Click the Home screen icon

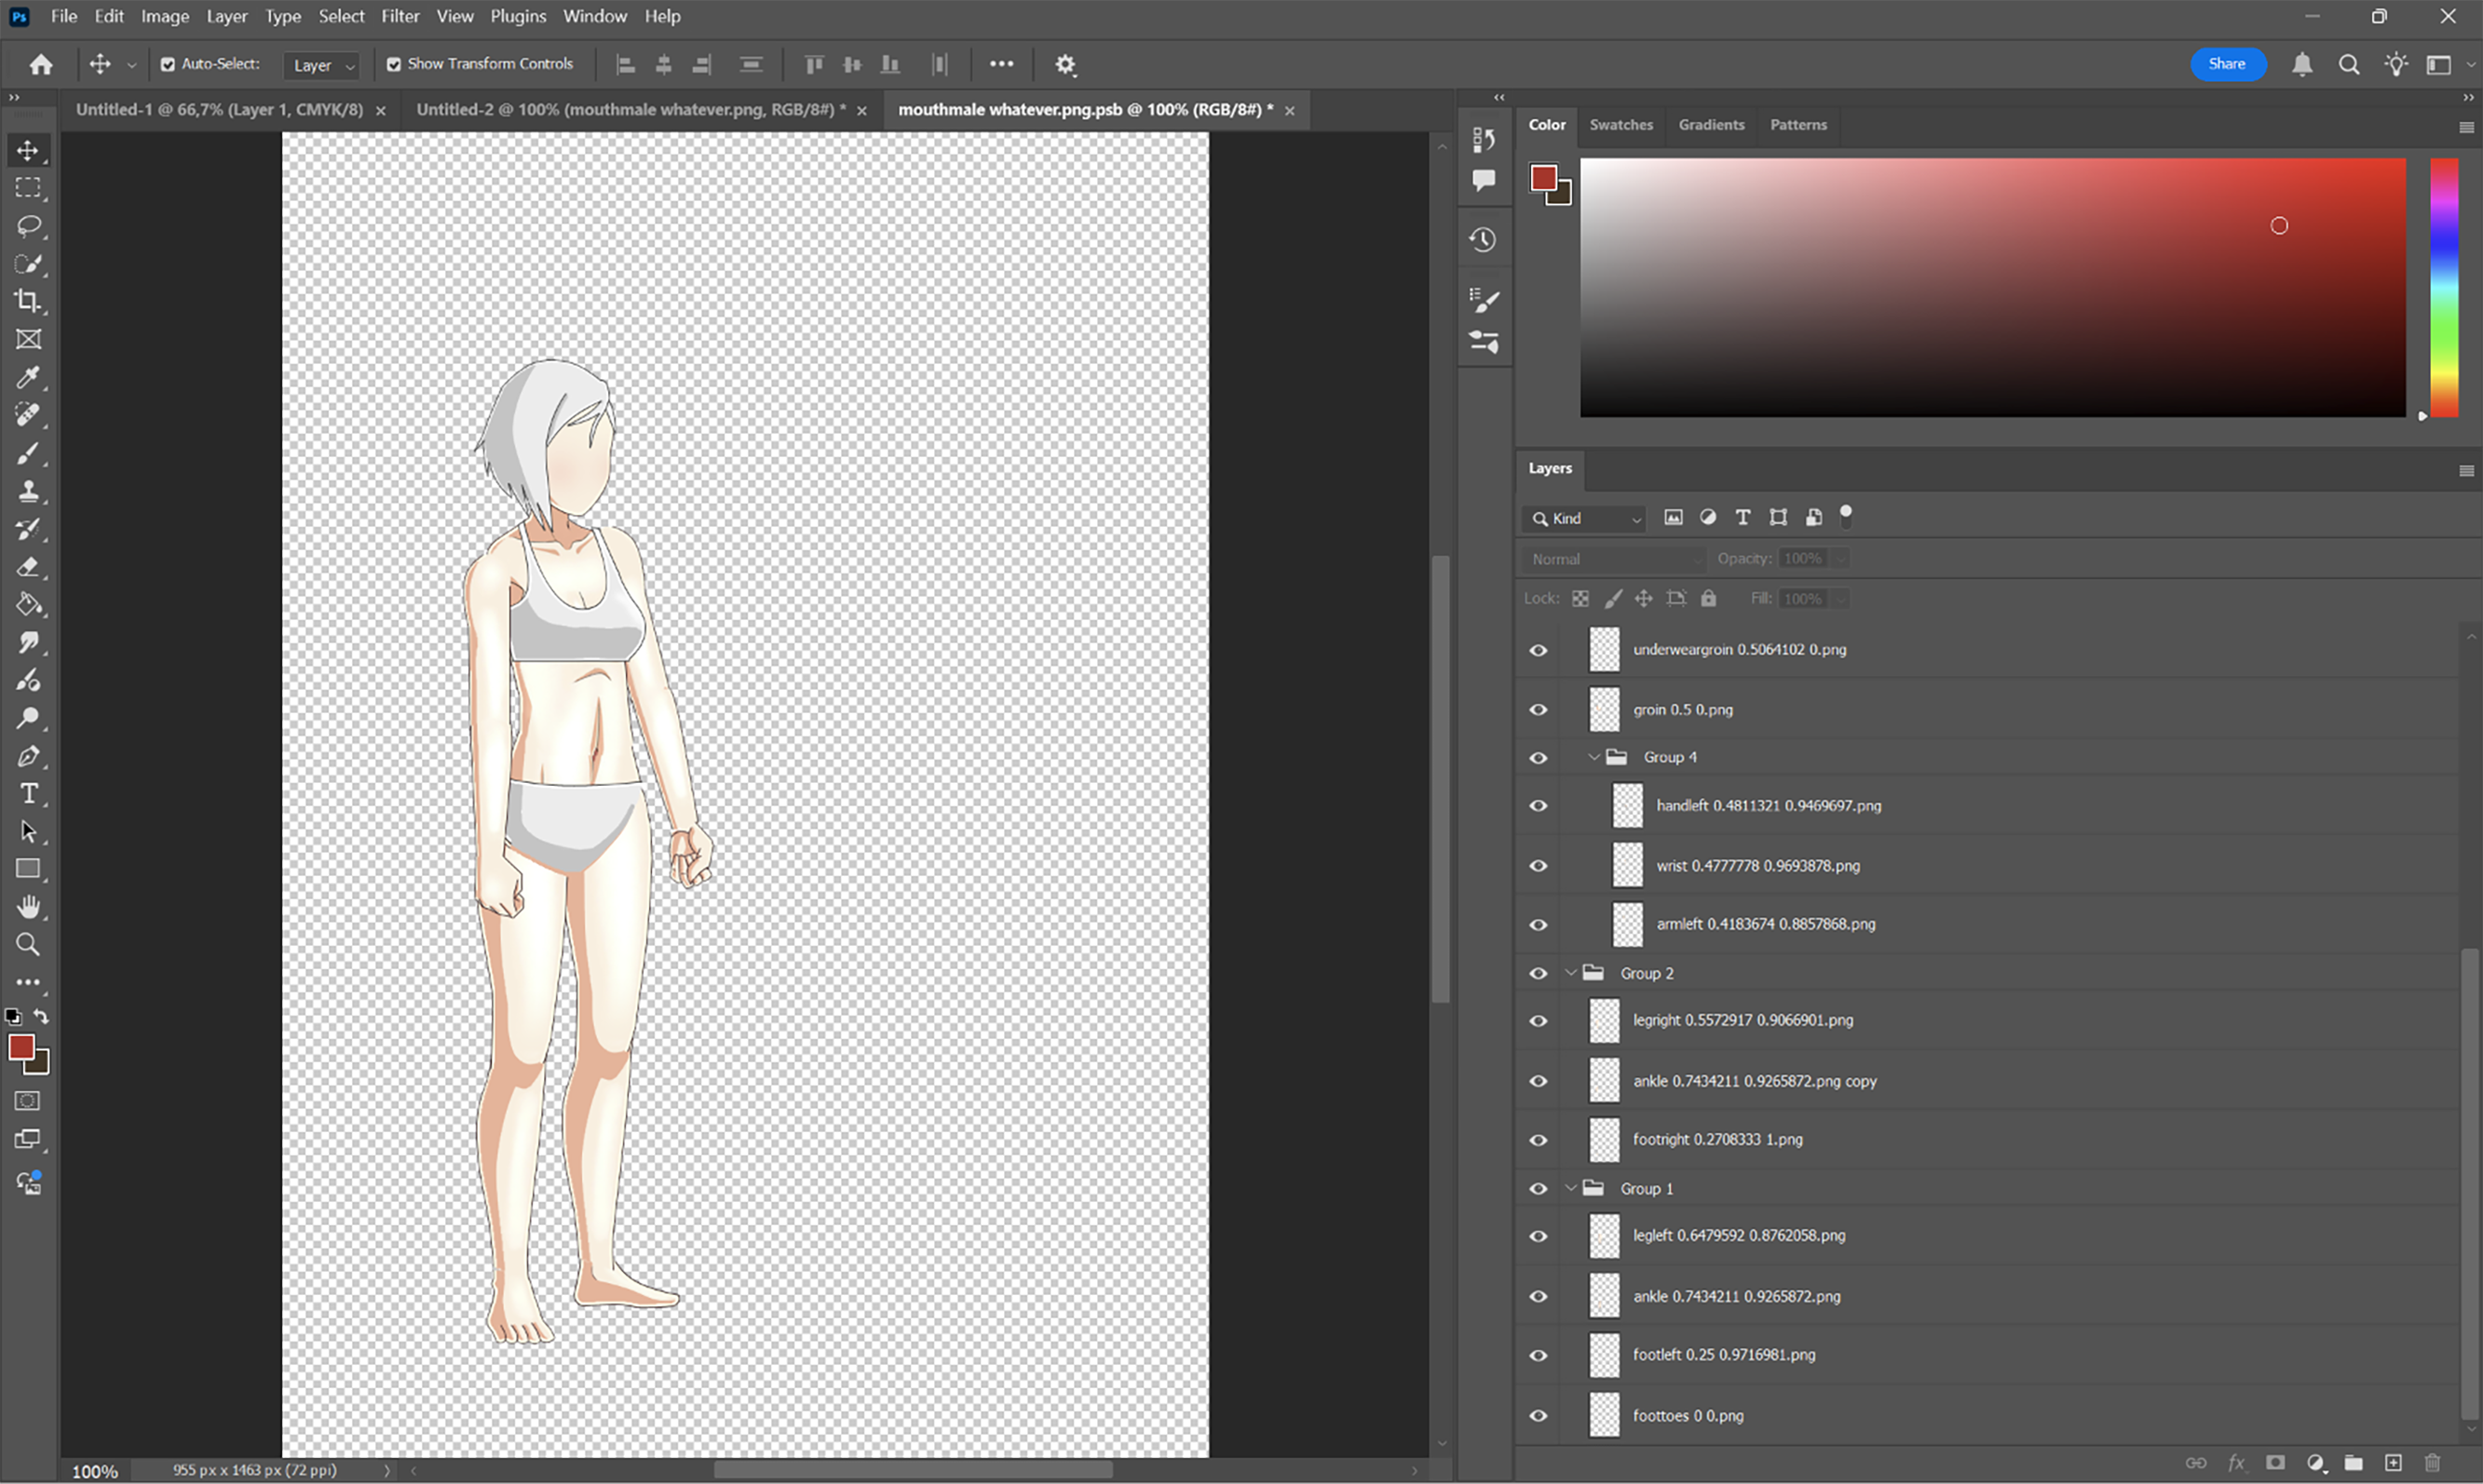(41, 65)
